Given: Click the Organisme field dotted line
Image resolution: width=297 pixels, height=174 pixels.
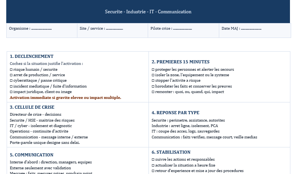Looking at the screenshot, I should click(41, 29).
